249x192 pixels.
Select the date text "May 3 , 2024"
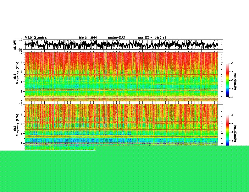(88, 38)
